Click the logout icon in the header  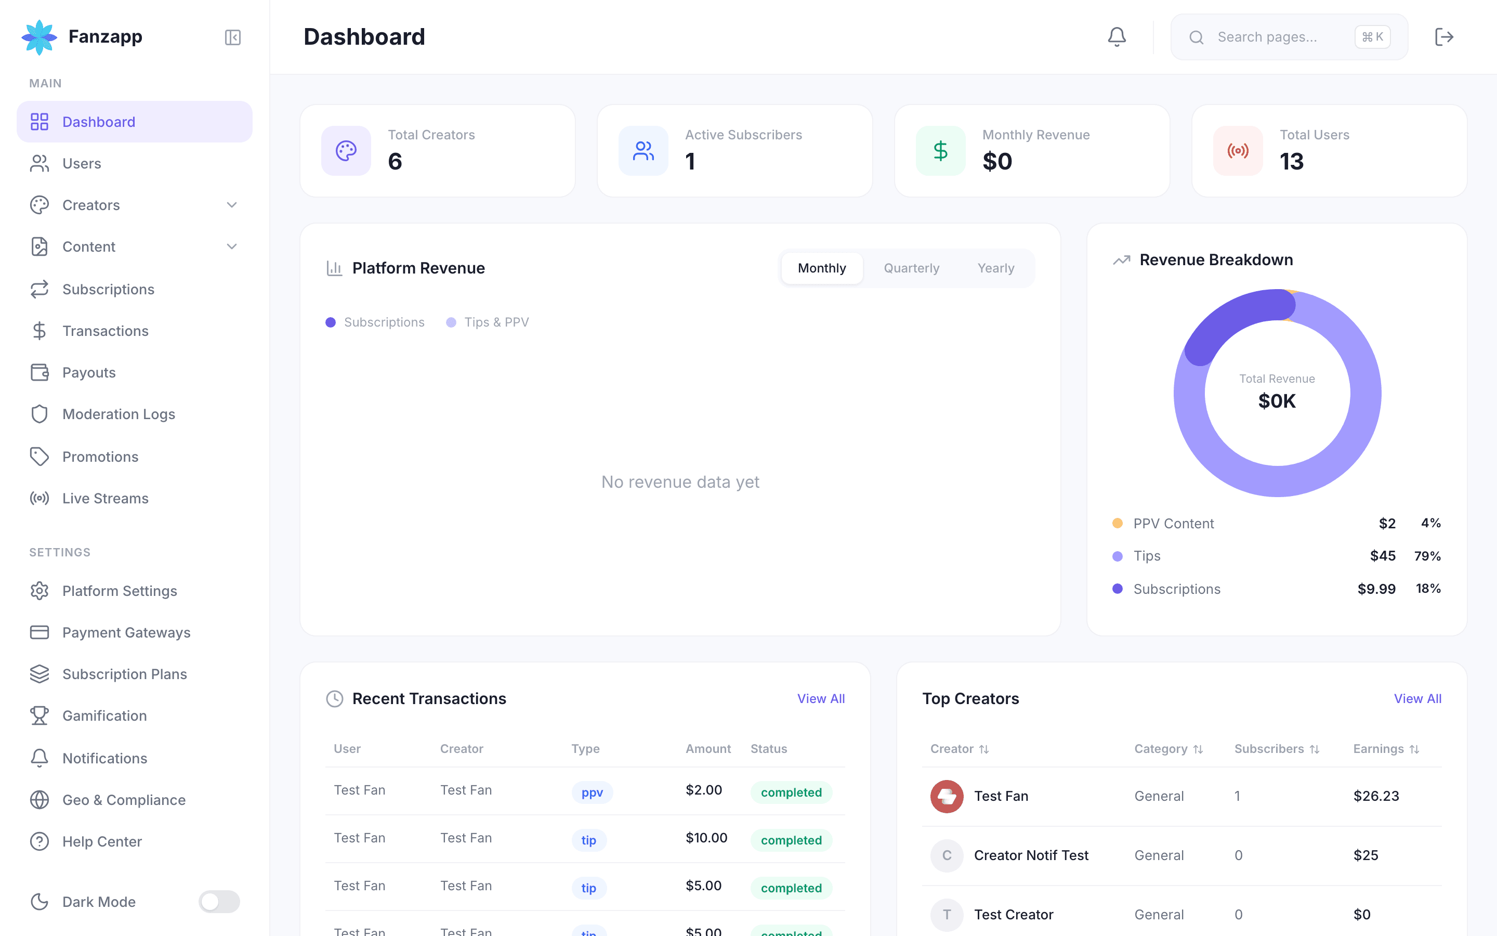(x=1444, y=37)
